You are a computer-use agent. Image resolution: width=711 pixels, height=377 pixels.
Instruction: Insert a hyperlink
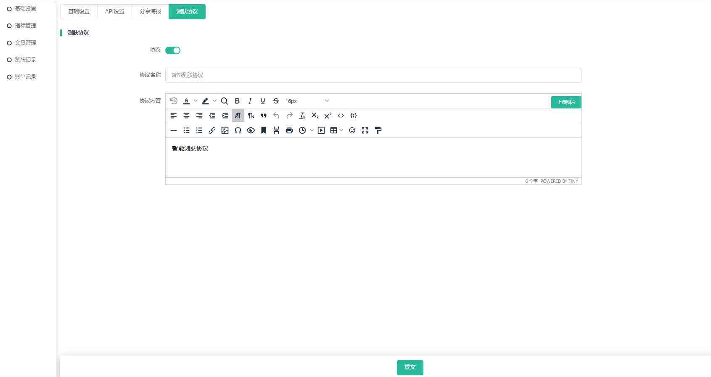tap(212, 130)
